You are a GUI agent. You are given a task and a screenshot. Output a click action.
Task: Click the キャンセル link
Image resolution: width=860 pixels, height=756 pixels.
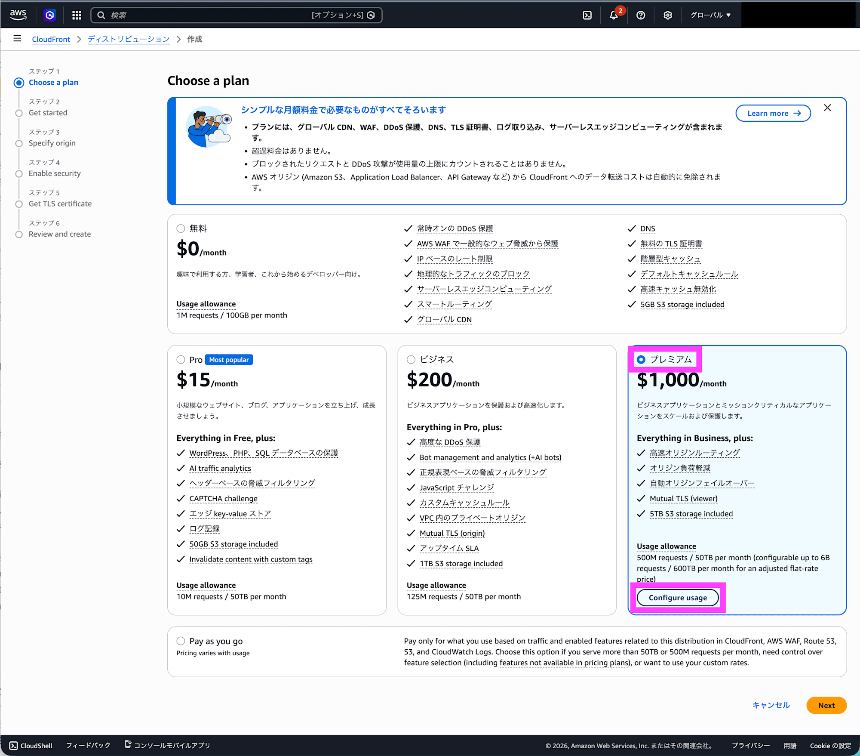tap(771, 705)
